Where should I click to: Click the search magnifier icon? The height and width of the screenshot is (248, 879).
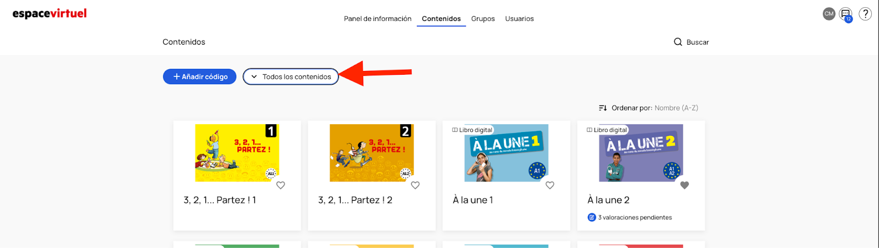(678, 42)
